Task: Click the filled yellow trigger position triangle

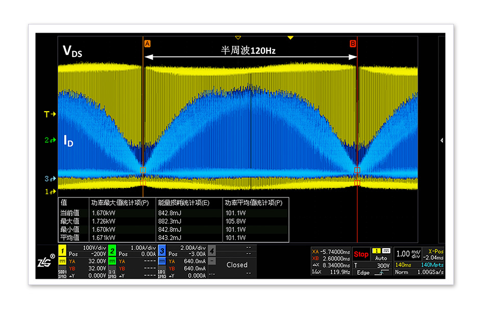Action: 290,38
